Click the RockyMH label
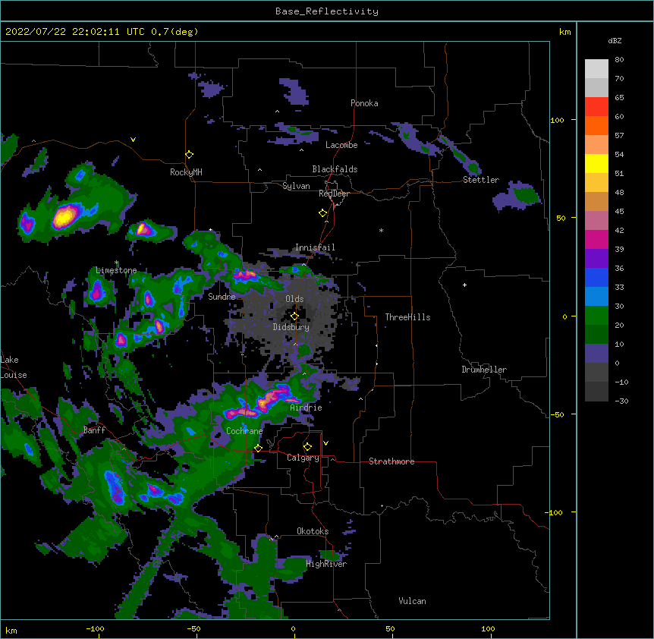The image size is (654, 639). 186,172
